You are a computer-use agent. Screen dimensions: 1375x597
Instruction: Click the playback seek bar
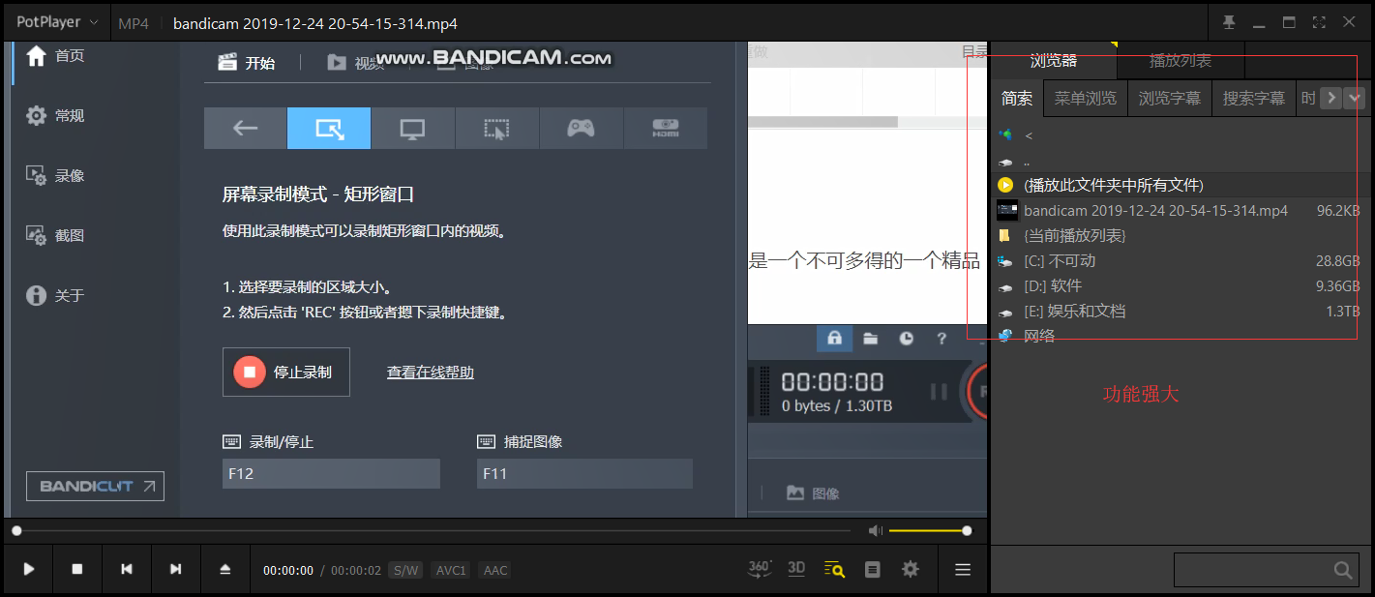tap(433, 530)
